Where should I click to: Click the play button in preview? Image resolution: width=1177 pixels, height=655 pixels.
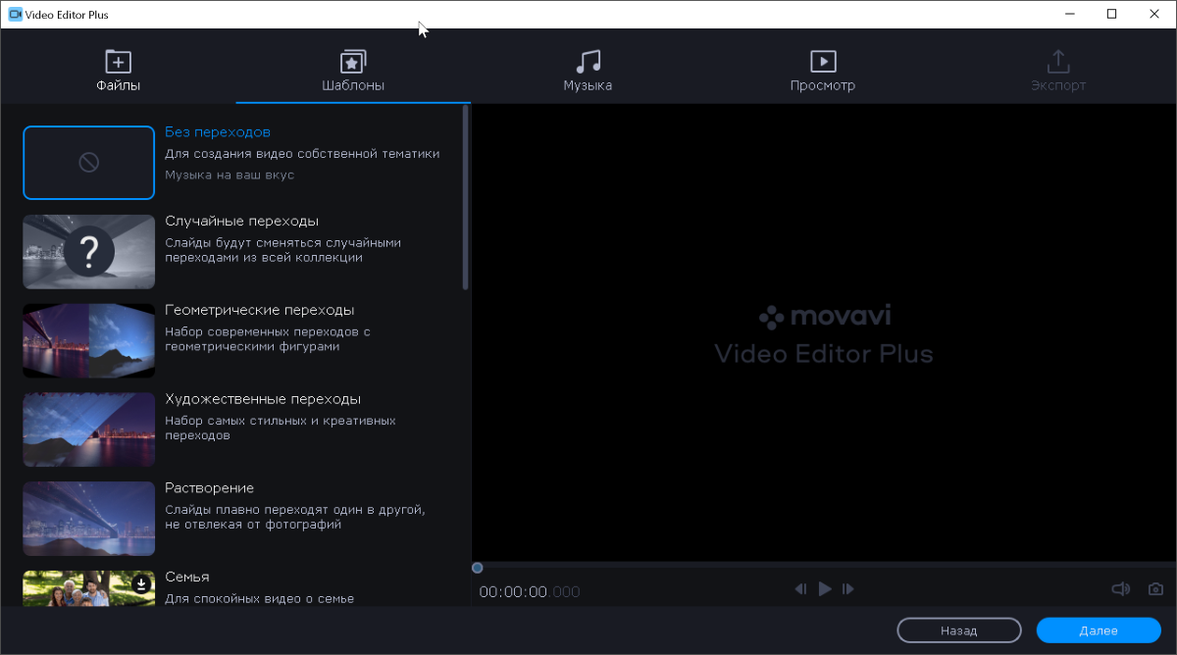coord(825,588)
